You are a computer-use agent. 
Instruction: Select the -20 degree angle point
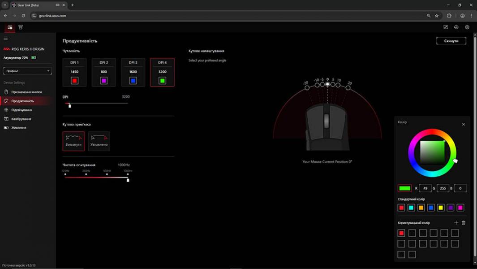(x=307, y=87)
